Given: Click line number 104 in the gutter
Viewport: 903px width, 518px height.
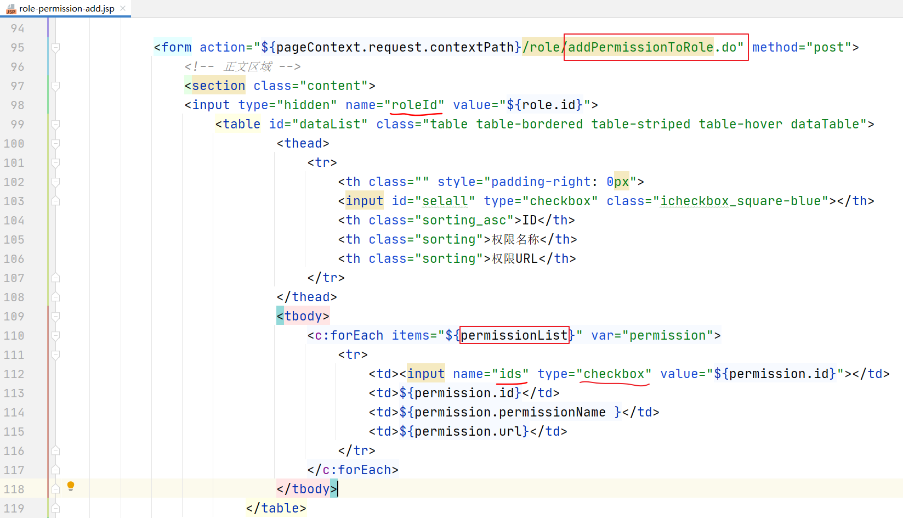Looking at the screenshot, I should pyautogui.click(x=14, y=221).
